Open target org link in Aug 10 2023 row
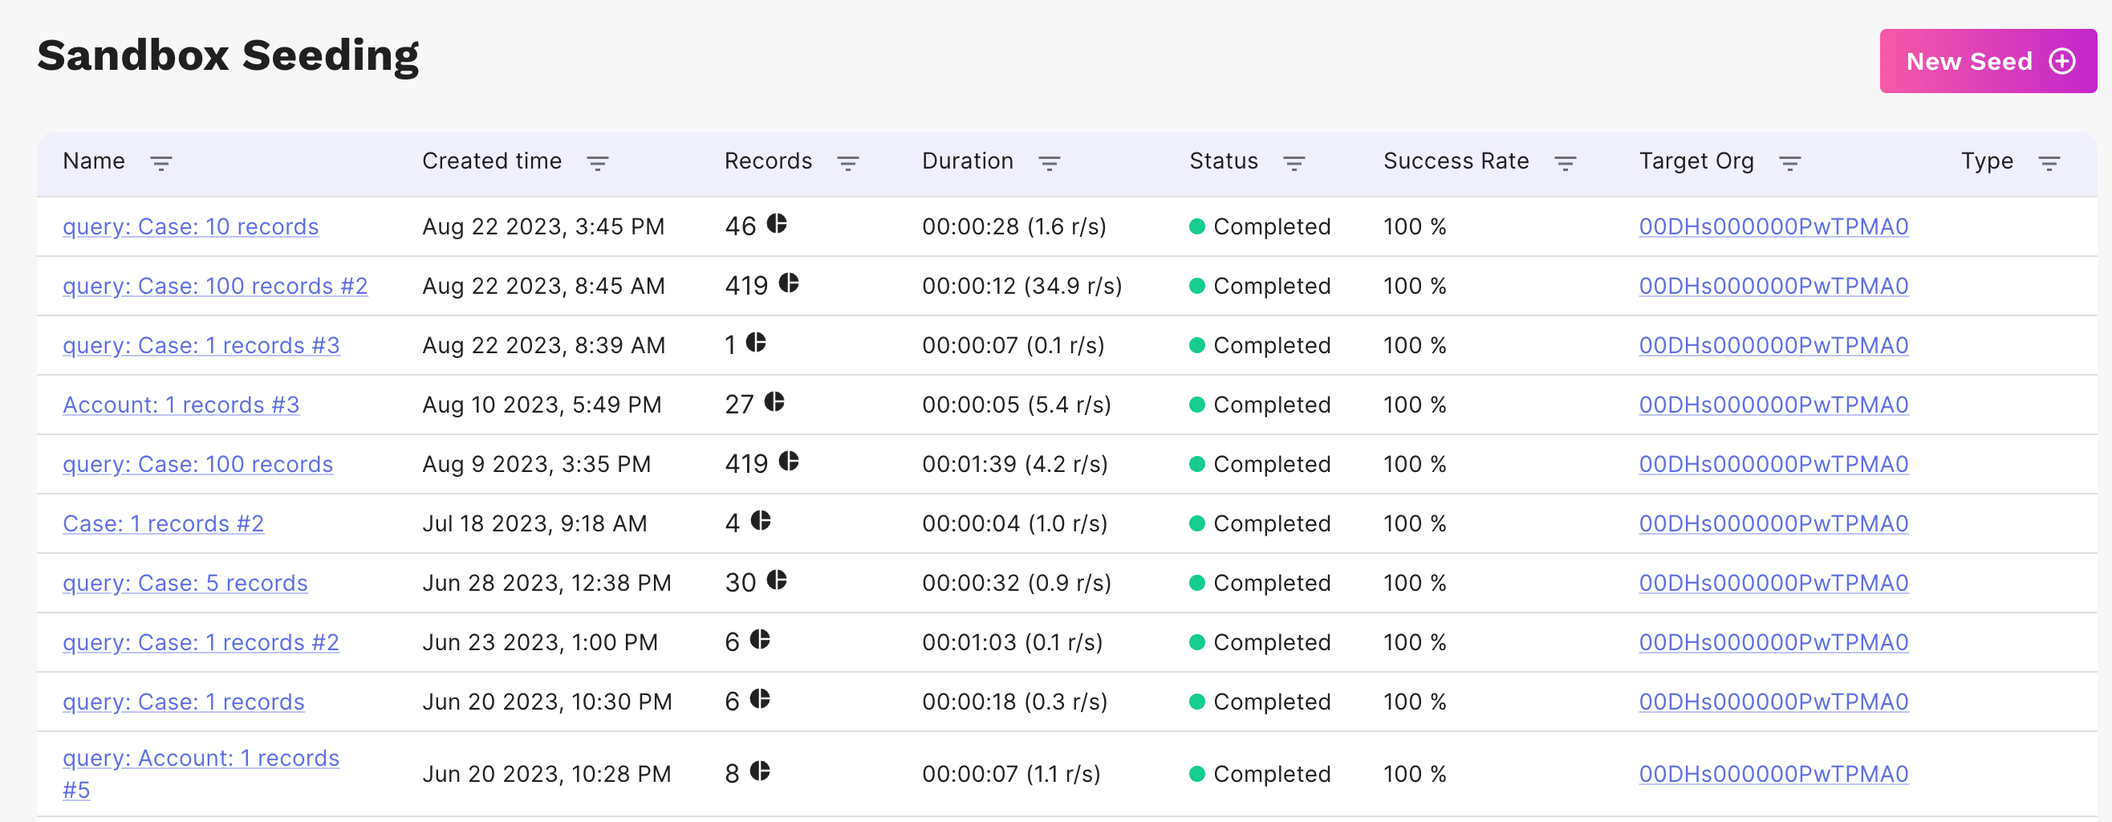This screenshot has height=822, width=2112. click(1773, 405)
